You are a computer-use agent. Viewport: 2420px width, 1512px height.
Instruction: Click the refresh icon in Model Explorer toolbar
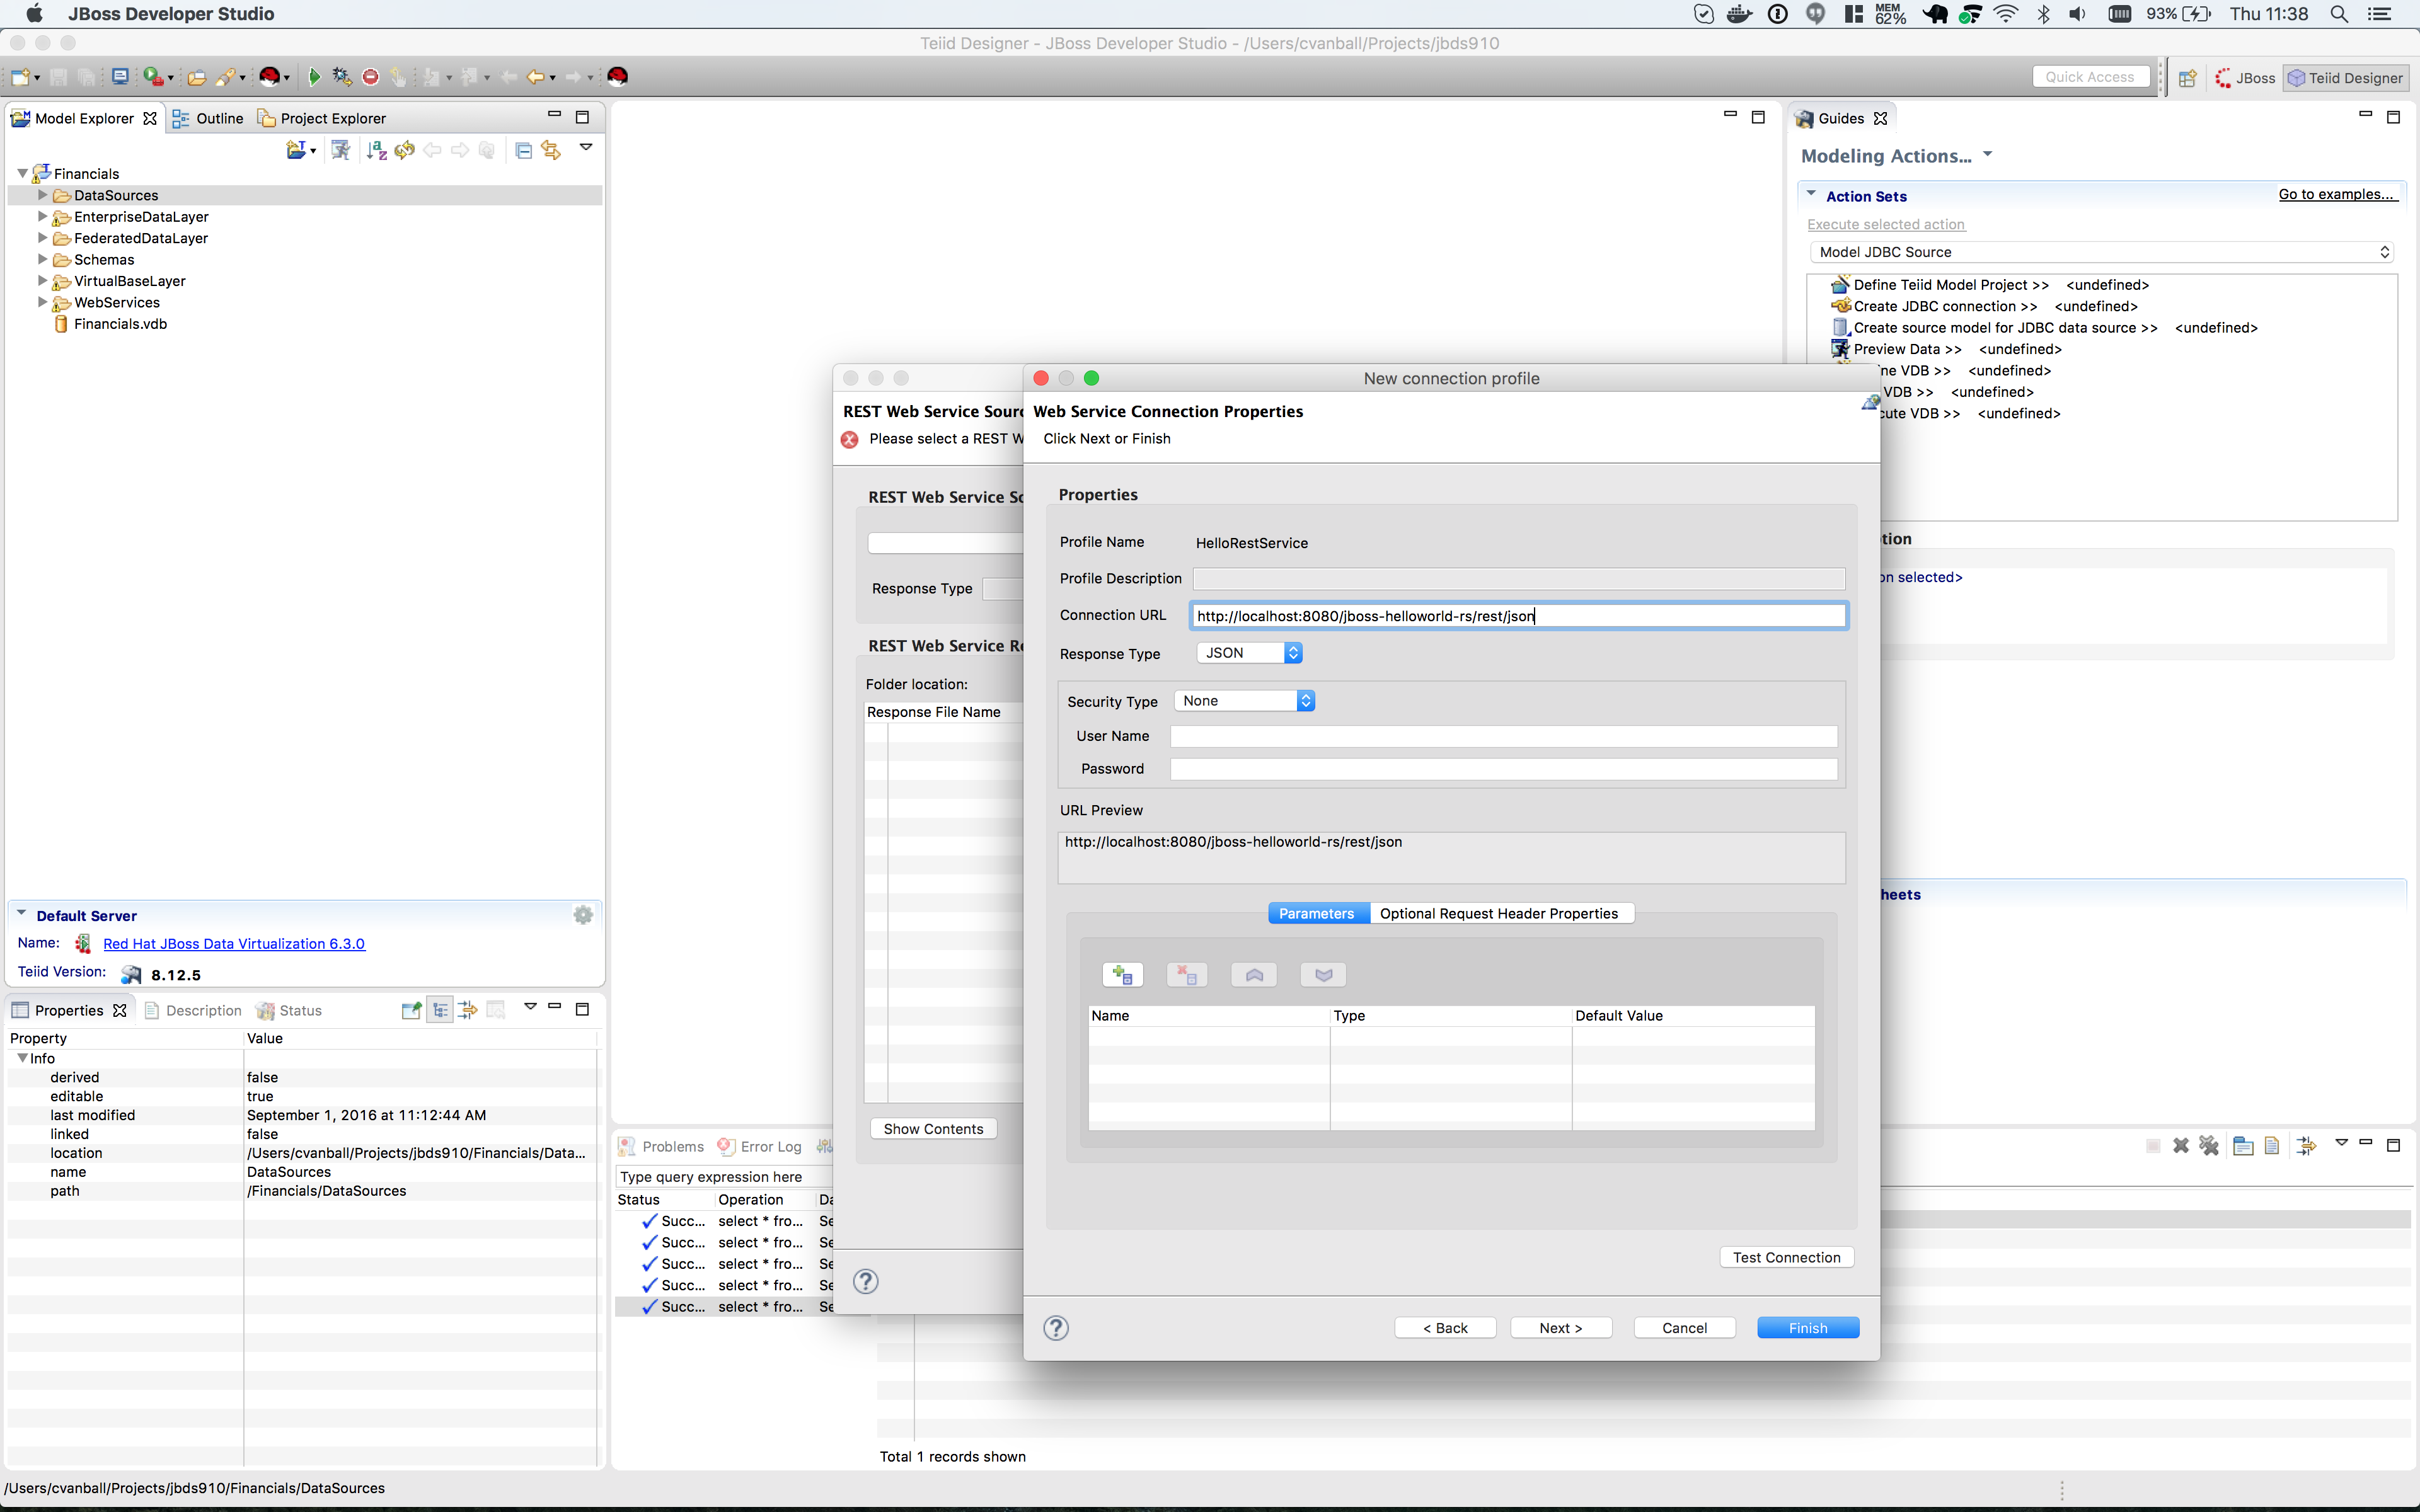tap(405, 150)
